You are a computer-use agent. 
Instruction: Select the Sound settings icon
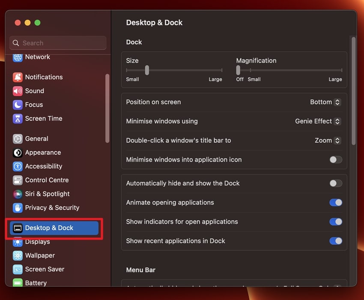pos(18,91)
